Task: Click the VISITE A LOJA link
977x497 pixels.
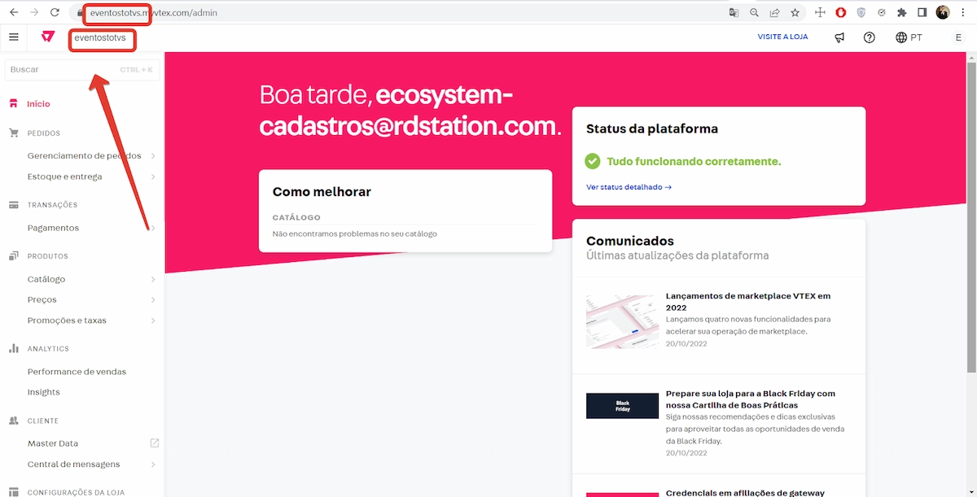Action: point(782,37)
